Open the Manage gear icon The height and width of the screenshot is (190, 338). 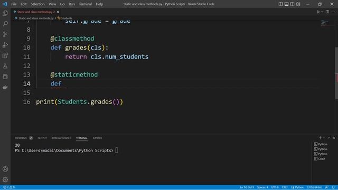(5, 179)
